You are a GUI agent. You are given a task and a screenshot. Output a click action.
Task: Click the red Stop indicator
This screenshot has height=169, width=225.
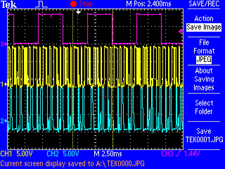[x=81, y=4]
